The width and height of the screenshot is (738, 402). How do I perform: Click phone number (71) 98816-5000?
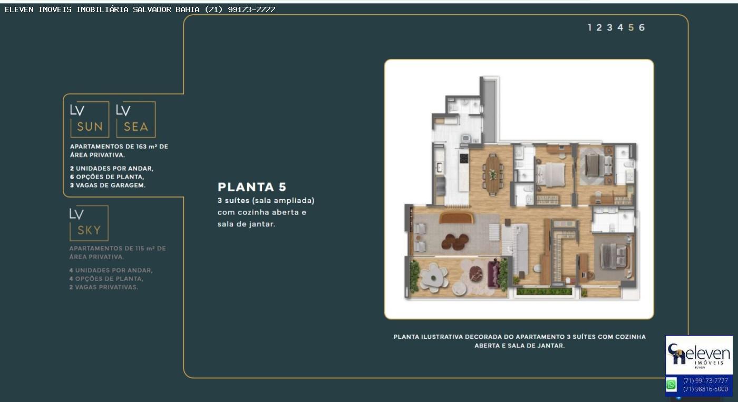[705, 389]
